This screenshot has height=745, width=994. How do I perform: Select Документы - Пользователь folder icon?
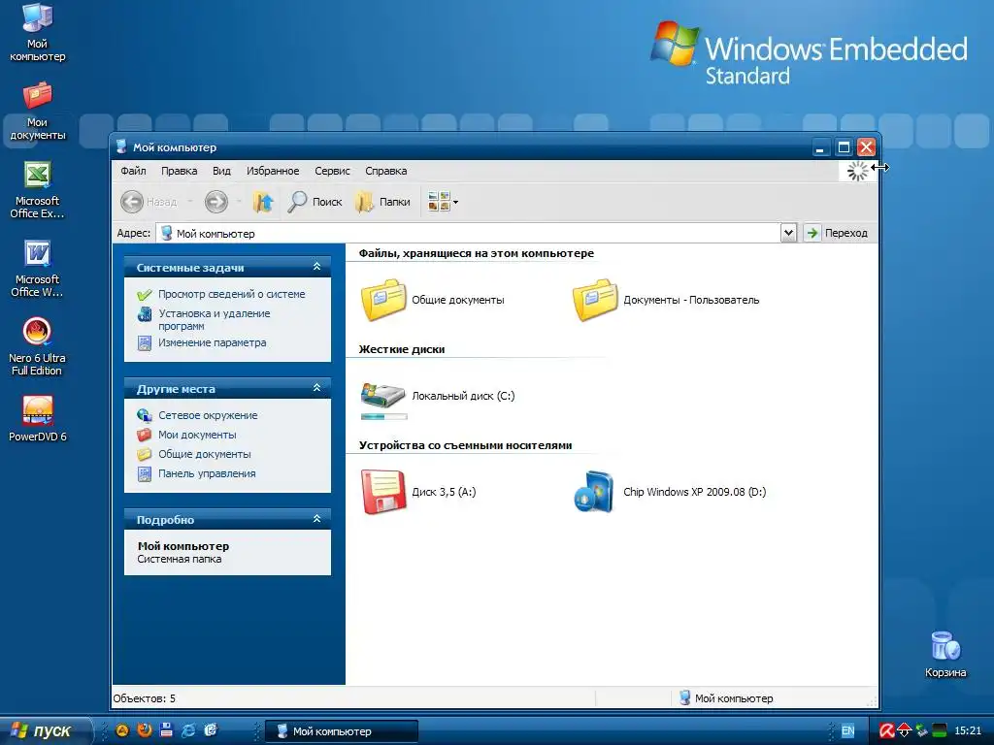(x=595, y=300)
